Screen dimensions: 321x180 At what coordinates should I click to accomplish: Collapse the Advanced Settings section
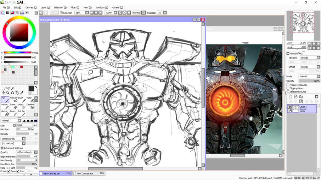2,148
